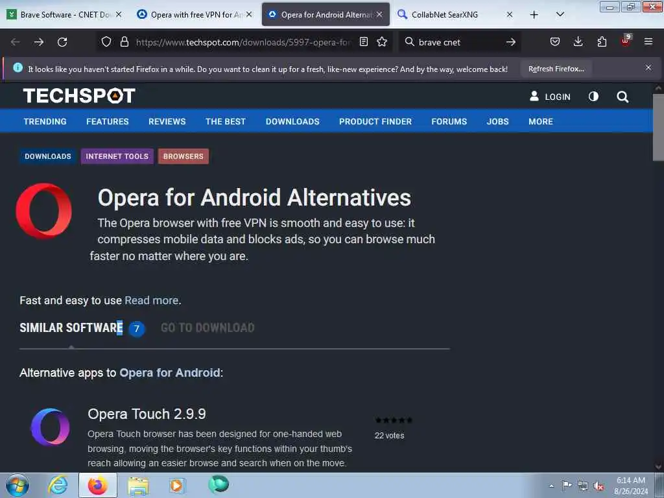This screenshot has width=664, height=498.
Task: Switch to Opera with free VPN tab
Action: (194, 14)
